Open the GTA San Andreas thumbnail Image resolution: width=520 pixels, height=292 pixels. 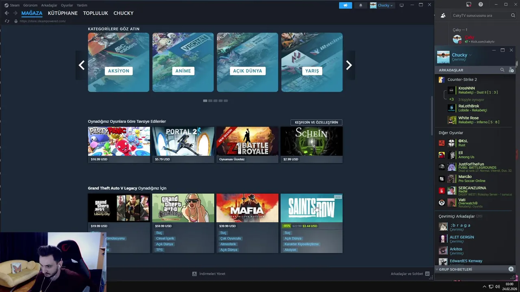pos(183,208)
